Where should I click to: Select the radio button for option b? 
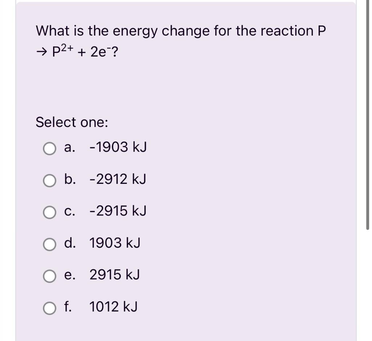[49, 180]
